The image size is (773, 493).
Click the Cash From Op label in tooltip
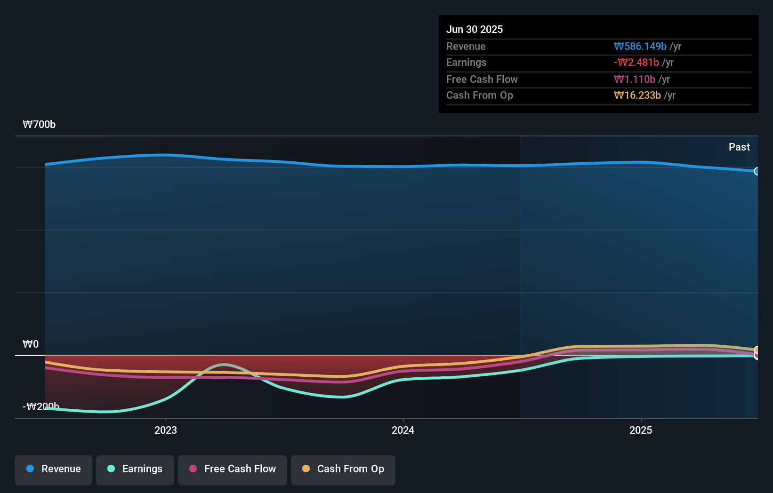pyautogui.click(x=480, y=95)
